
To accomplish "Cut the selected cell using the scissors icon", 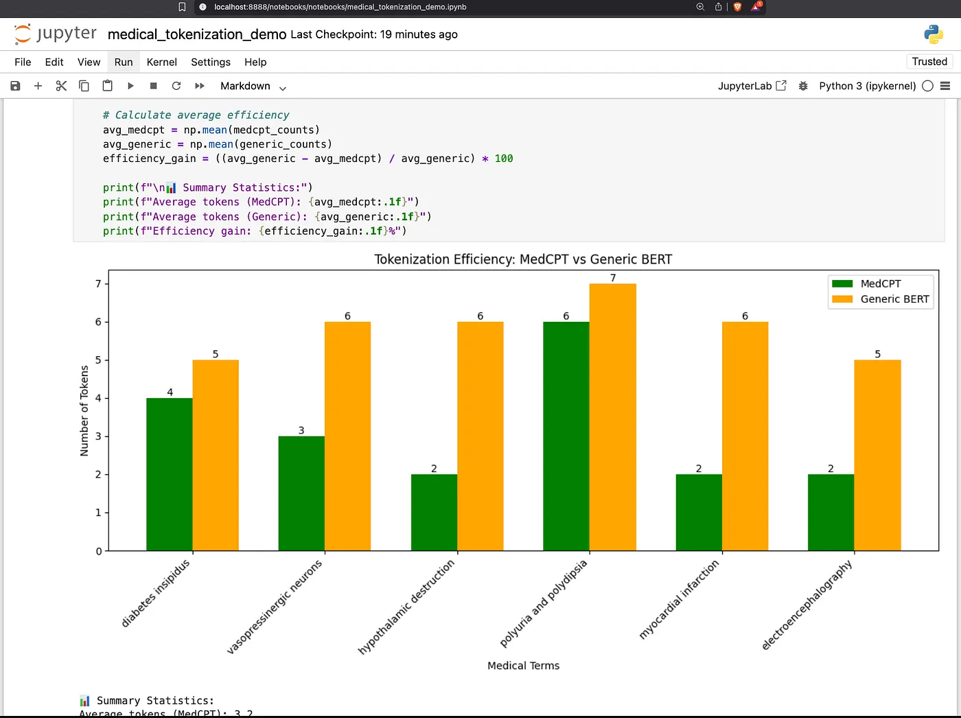I will click(61, 86).
